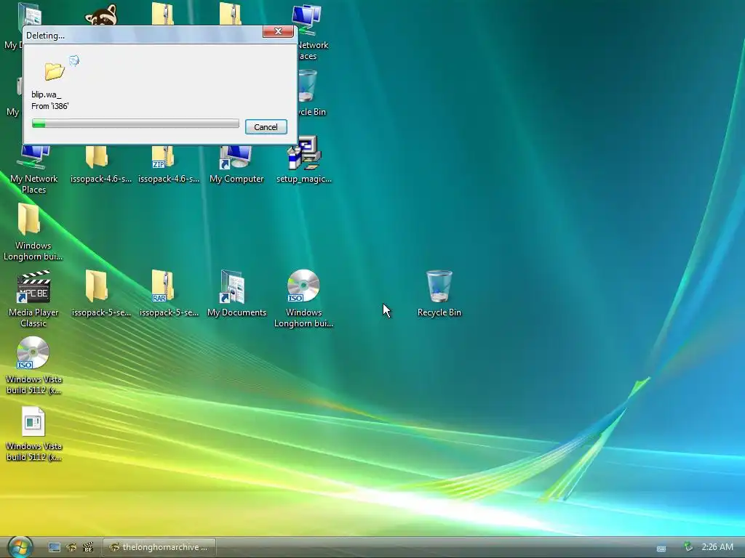Select the raccoon icon above the dialog
Viewport: 745px width, 558px height.
click(x=100, y=15)
